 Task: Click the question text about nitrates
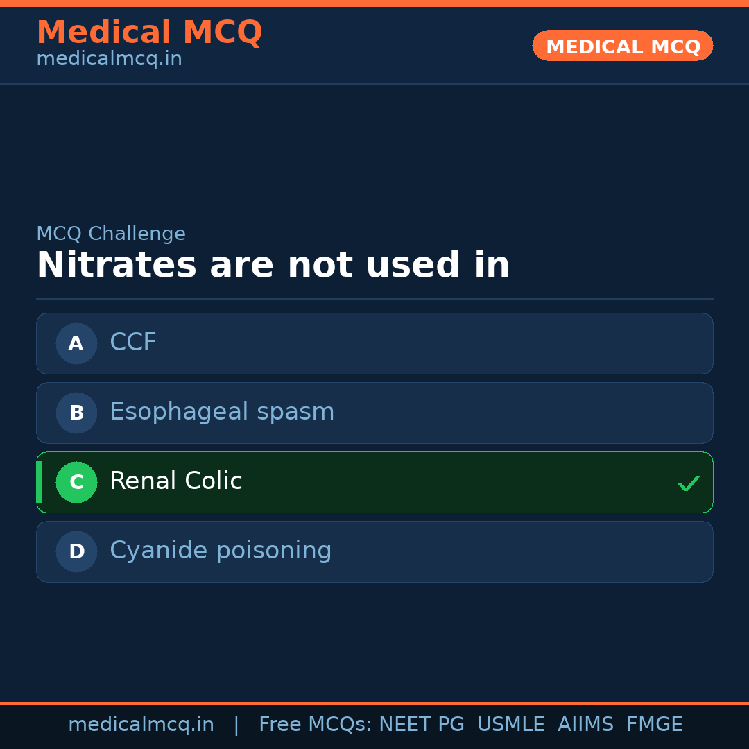pyautogui.click(x=273, y=266)
